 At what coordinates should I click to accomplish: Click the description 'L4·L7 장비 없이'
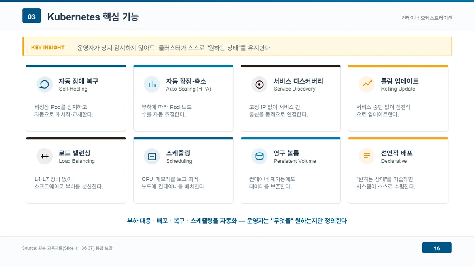pos(53,179)
